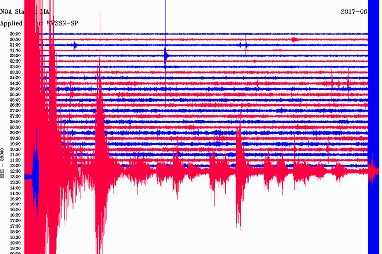
Task: Pick the 03:30 time label
Action: pos(15,72)
